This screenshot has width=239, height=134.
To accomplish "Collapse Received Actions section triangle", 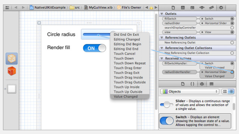I will [162, 58].
